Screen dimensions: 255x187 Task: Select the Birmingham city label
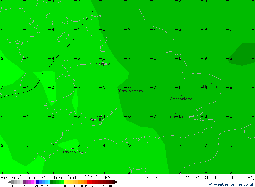tap(130, 91)
